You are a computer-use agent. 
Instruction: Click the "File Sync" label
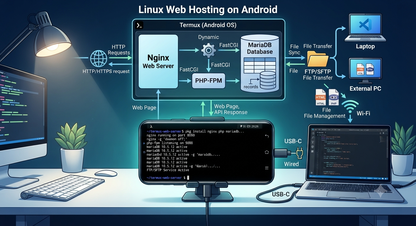click(x=294, y=49)
